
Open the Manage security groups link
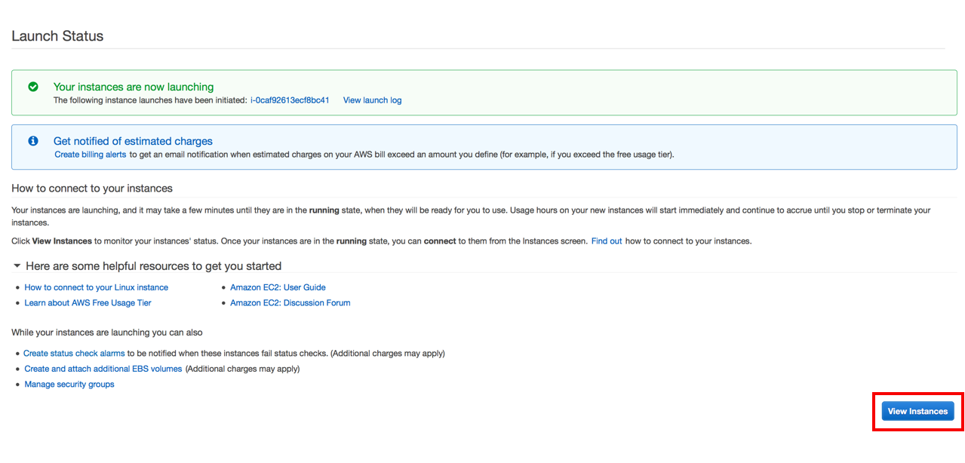[69, 385]
